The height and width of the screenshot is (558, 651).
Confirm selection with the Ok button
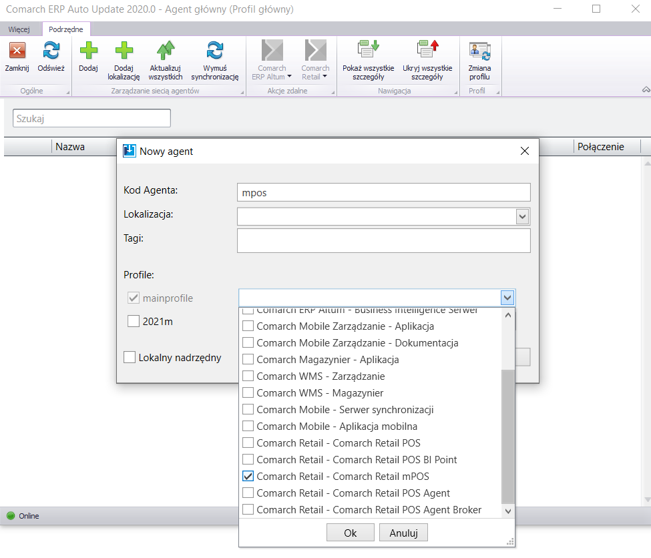click(350, 533)
